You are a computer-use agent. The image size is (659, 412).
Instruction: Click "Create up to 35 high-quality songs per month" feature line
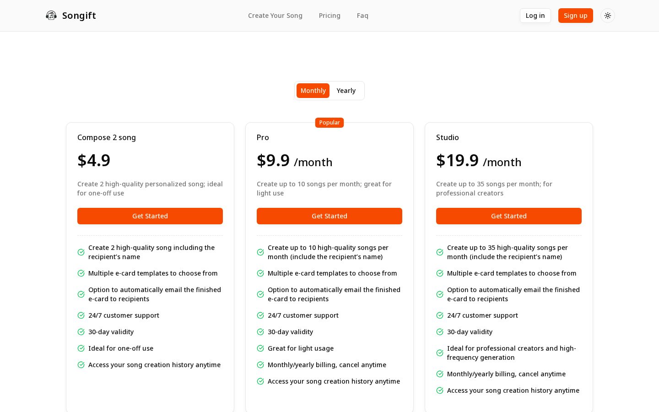click(508, 252)
